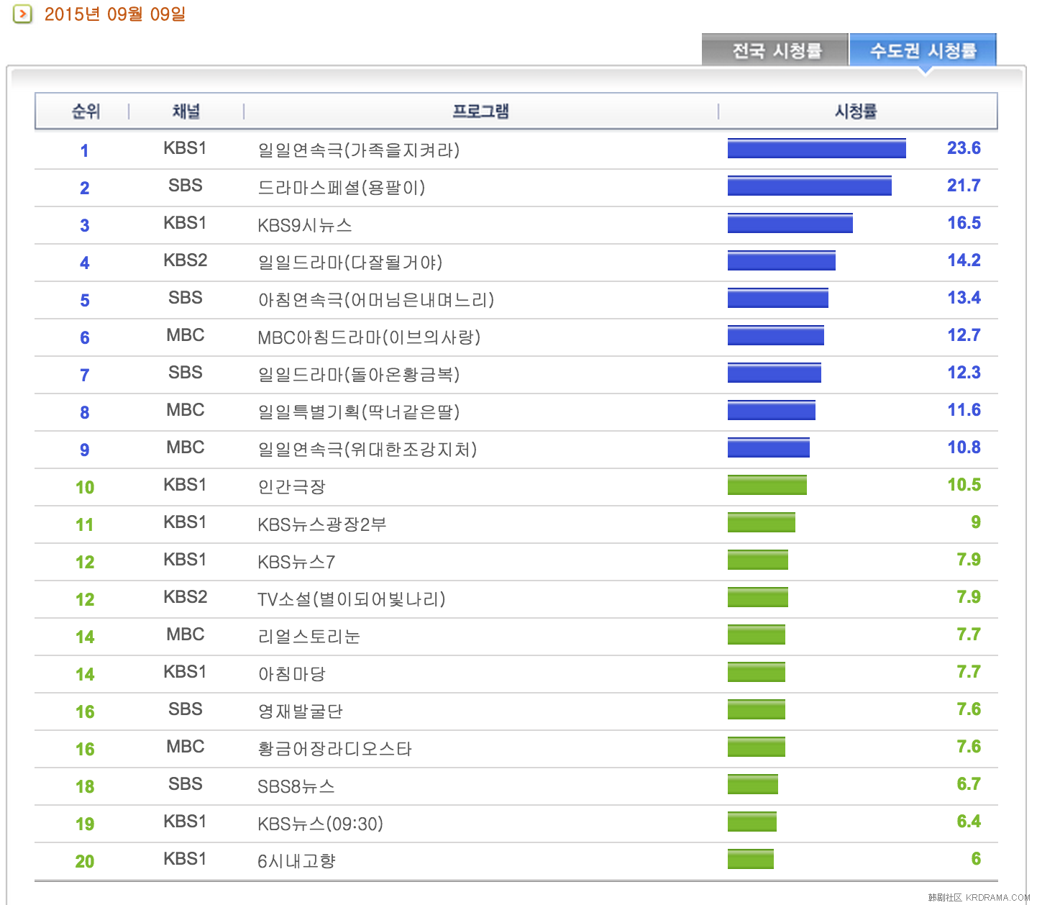1037x905 pixels.
Task: Click program KBS뉴스7
Action: (x=296, y=561)
